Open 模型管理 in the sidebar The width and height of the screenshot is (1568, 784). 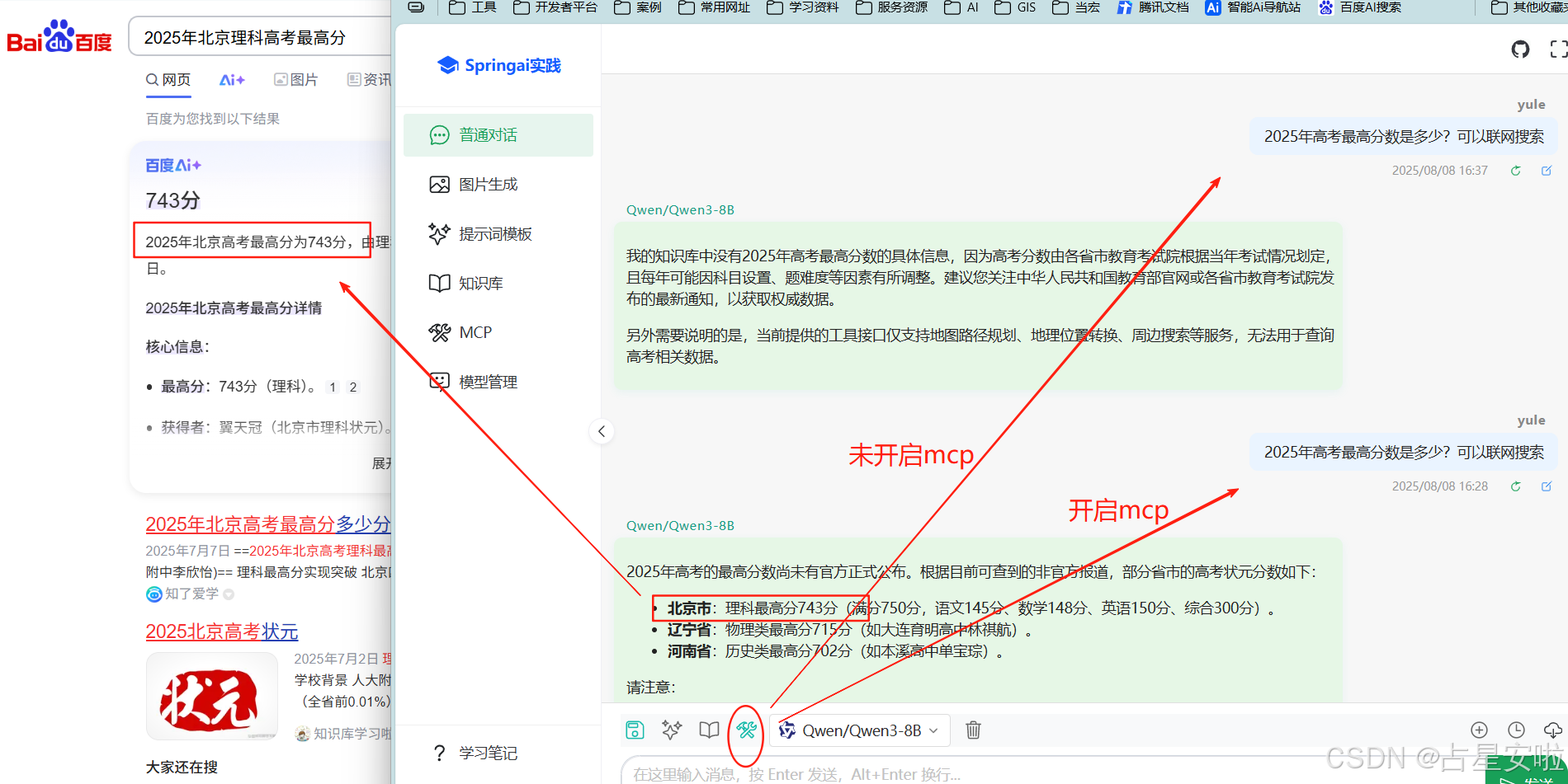(x=498, y=383)
